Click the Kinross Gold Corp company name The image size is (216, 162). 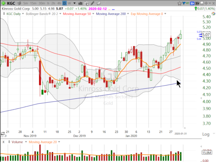16,9
